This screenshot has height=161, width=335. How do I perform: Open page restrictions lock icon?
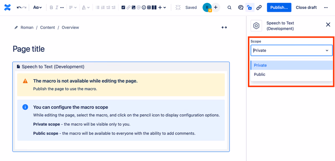(x=249, y=8)
